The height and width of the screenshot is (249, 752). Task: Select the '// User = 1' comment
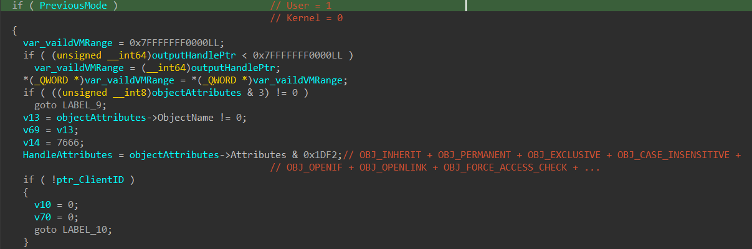click(301, 6)
